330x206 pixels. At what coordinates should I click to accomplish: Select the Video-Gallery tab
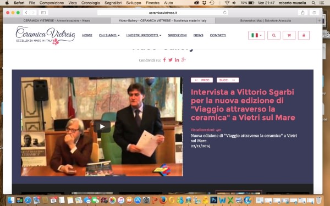pos(163,21)
